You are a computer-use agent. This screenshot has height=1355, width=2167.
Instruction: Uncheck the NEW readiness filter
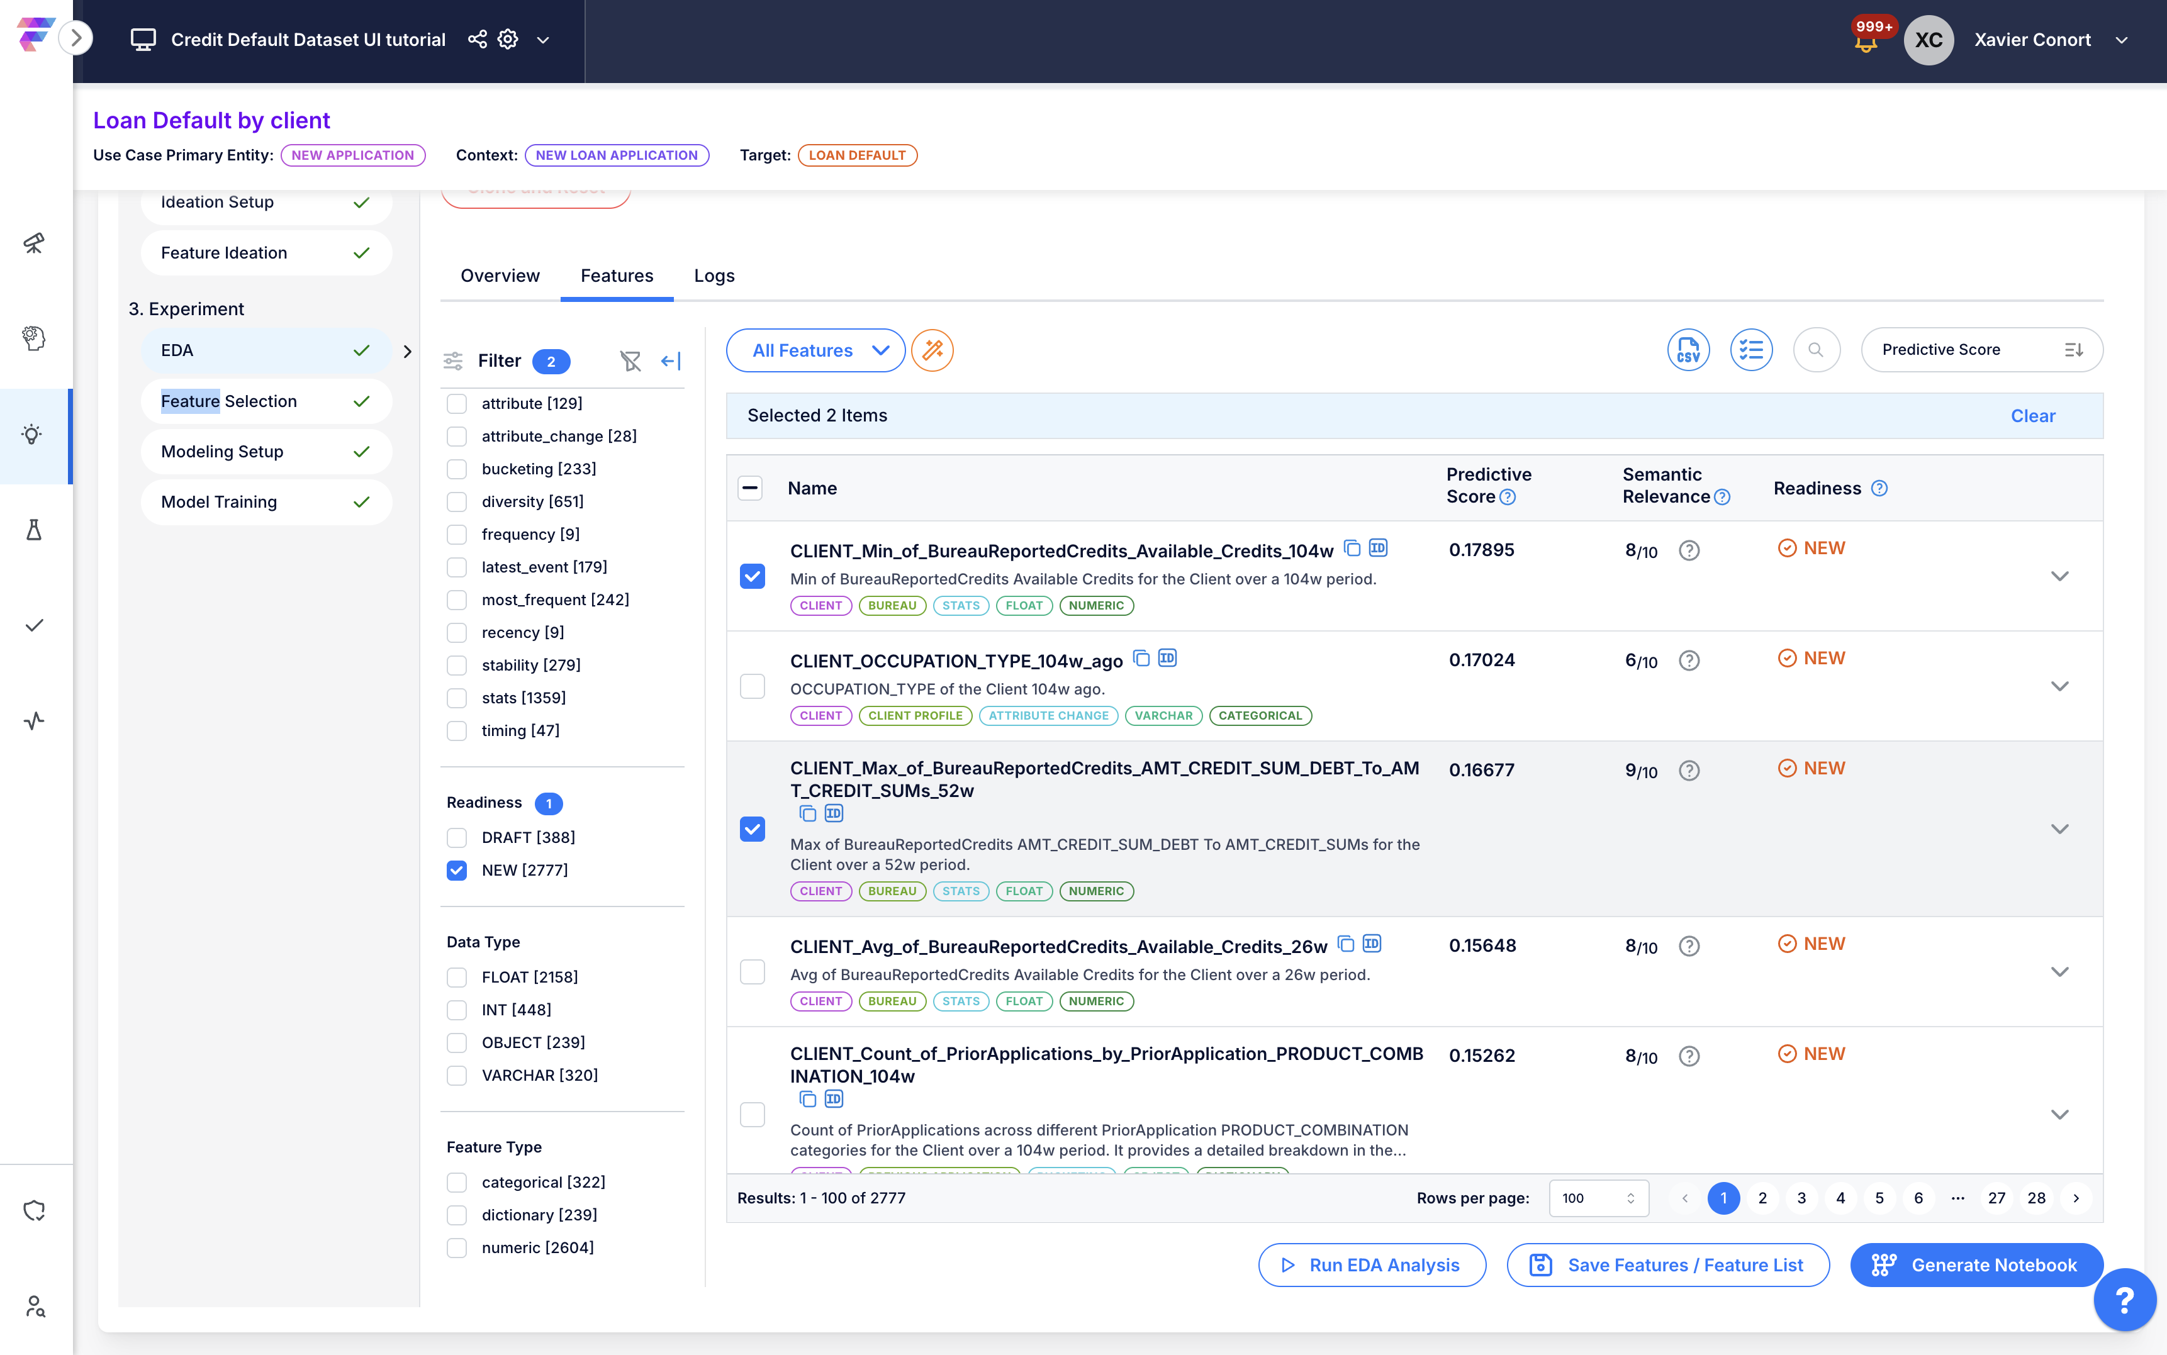click(457, 870)
